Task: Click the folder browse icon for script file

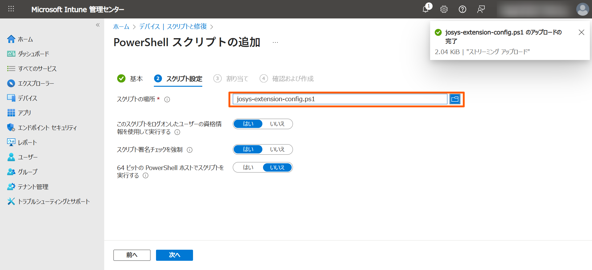Action: 455,99
